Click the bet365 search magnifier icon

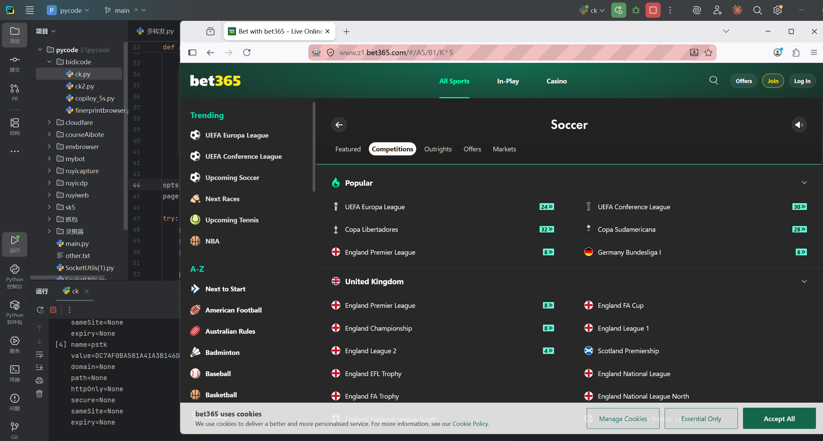713,80
